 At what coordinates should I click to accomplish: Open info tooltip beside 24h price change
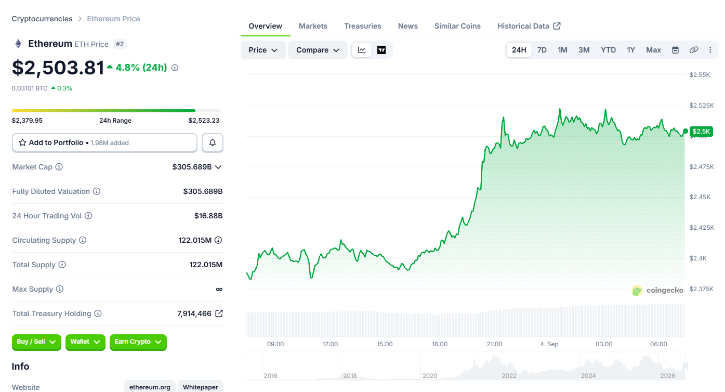click(x=175, y=68)
